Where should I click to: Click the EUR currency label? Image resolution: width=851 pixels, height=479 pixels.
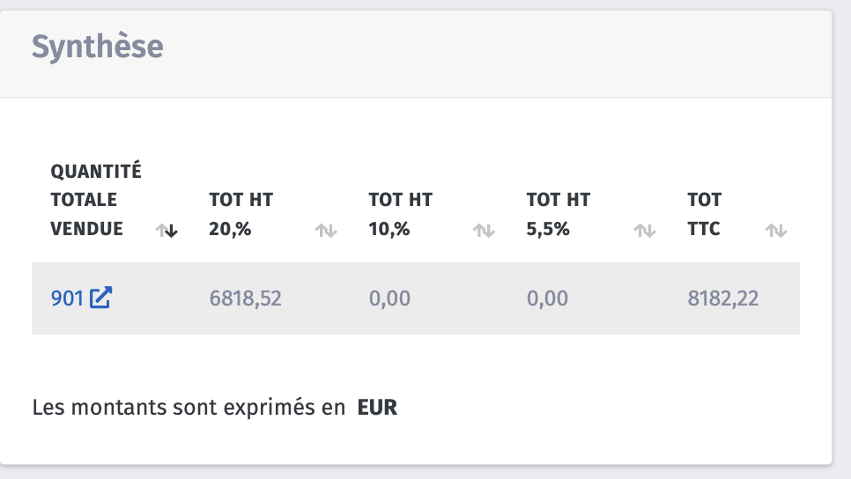377,408
